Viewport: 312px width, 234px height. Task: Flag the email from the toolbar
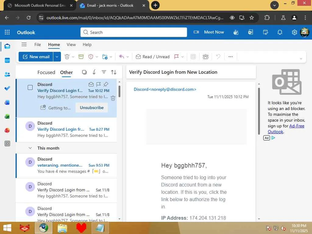click(176, 57)
